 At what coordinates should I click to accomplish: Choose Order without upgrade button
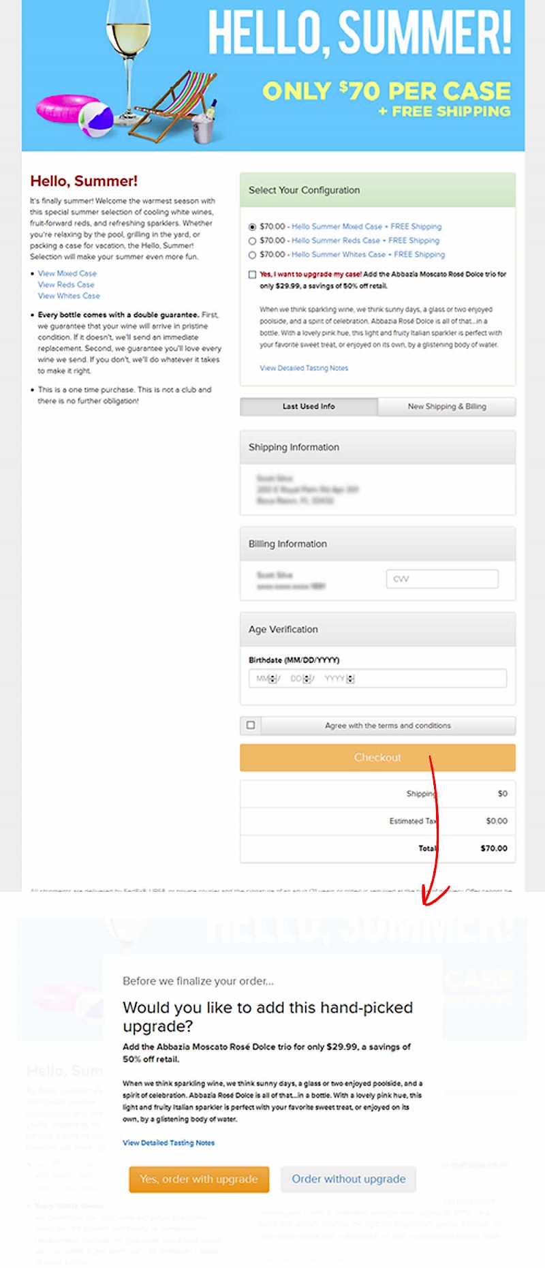(x=348, y=1179)
